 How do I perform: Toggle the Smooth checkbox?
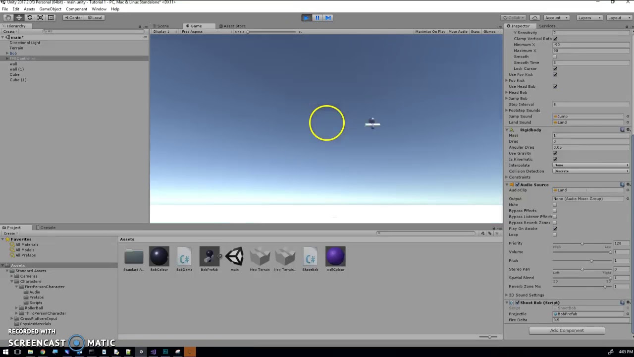click(555, 57)
